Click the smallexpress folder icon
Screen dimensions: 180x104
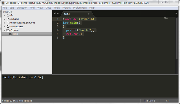tap(8, 27)
